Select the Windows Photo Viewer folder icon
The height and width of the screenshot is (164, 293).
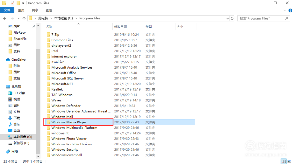point(48,139)
